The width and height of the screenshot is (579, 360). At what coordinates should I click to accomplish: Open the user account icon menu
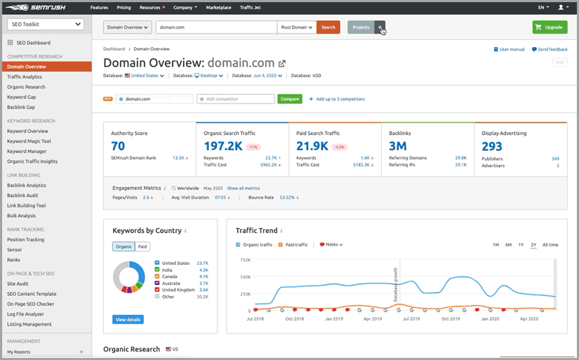click(563, 7)
